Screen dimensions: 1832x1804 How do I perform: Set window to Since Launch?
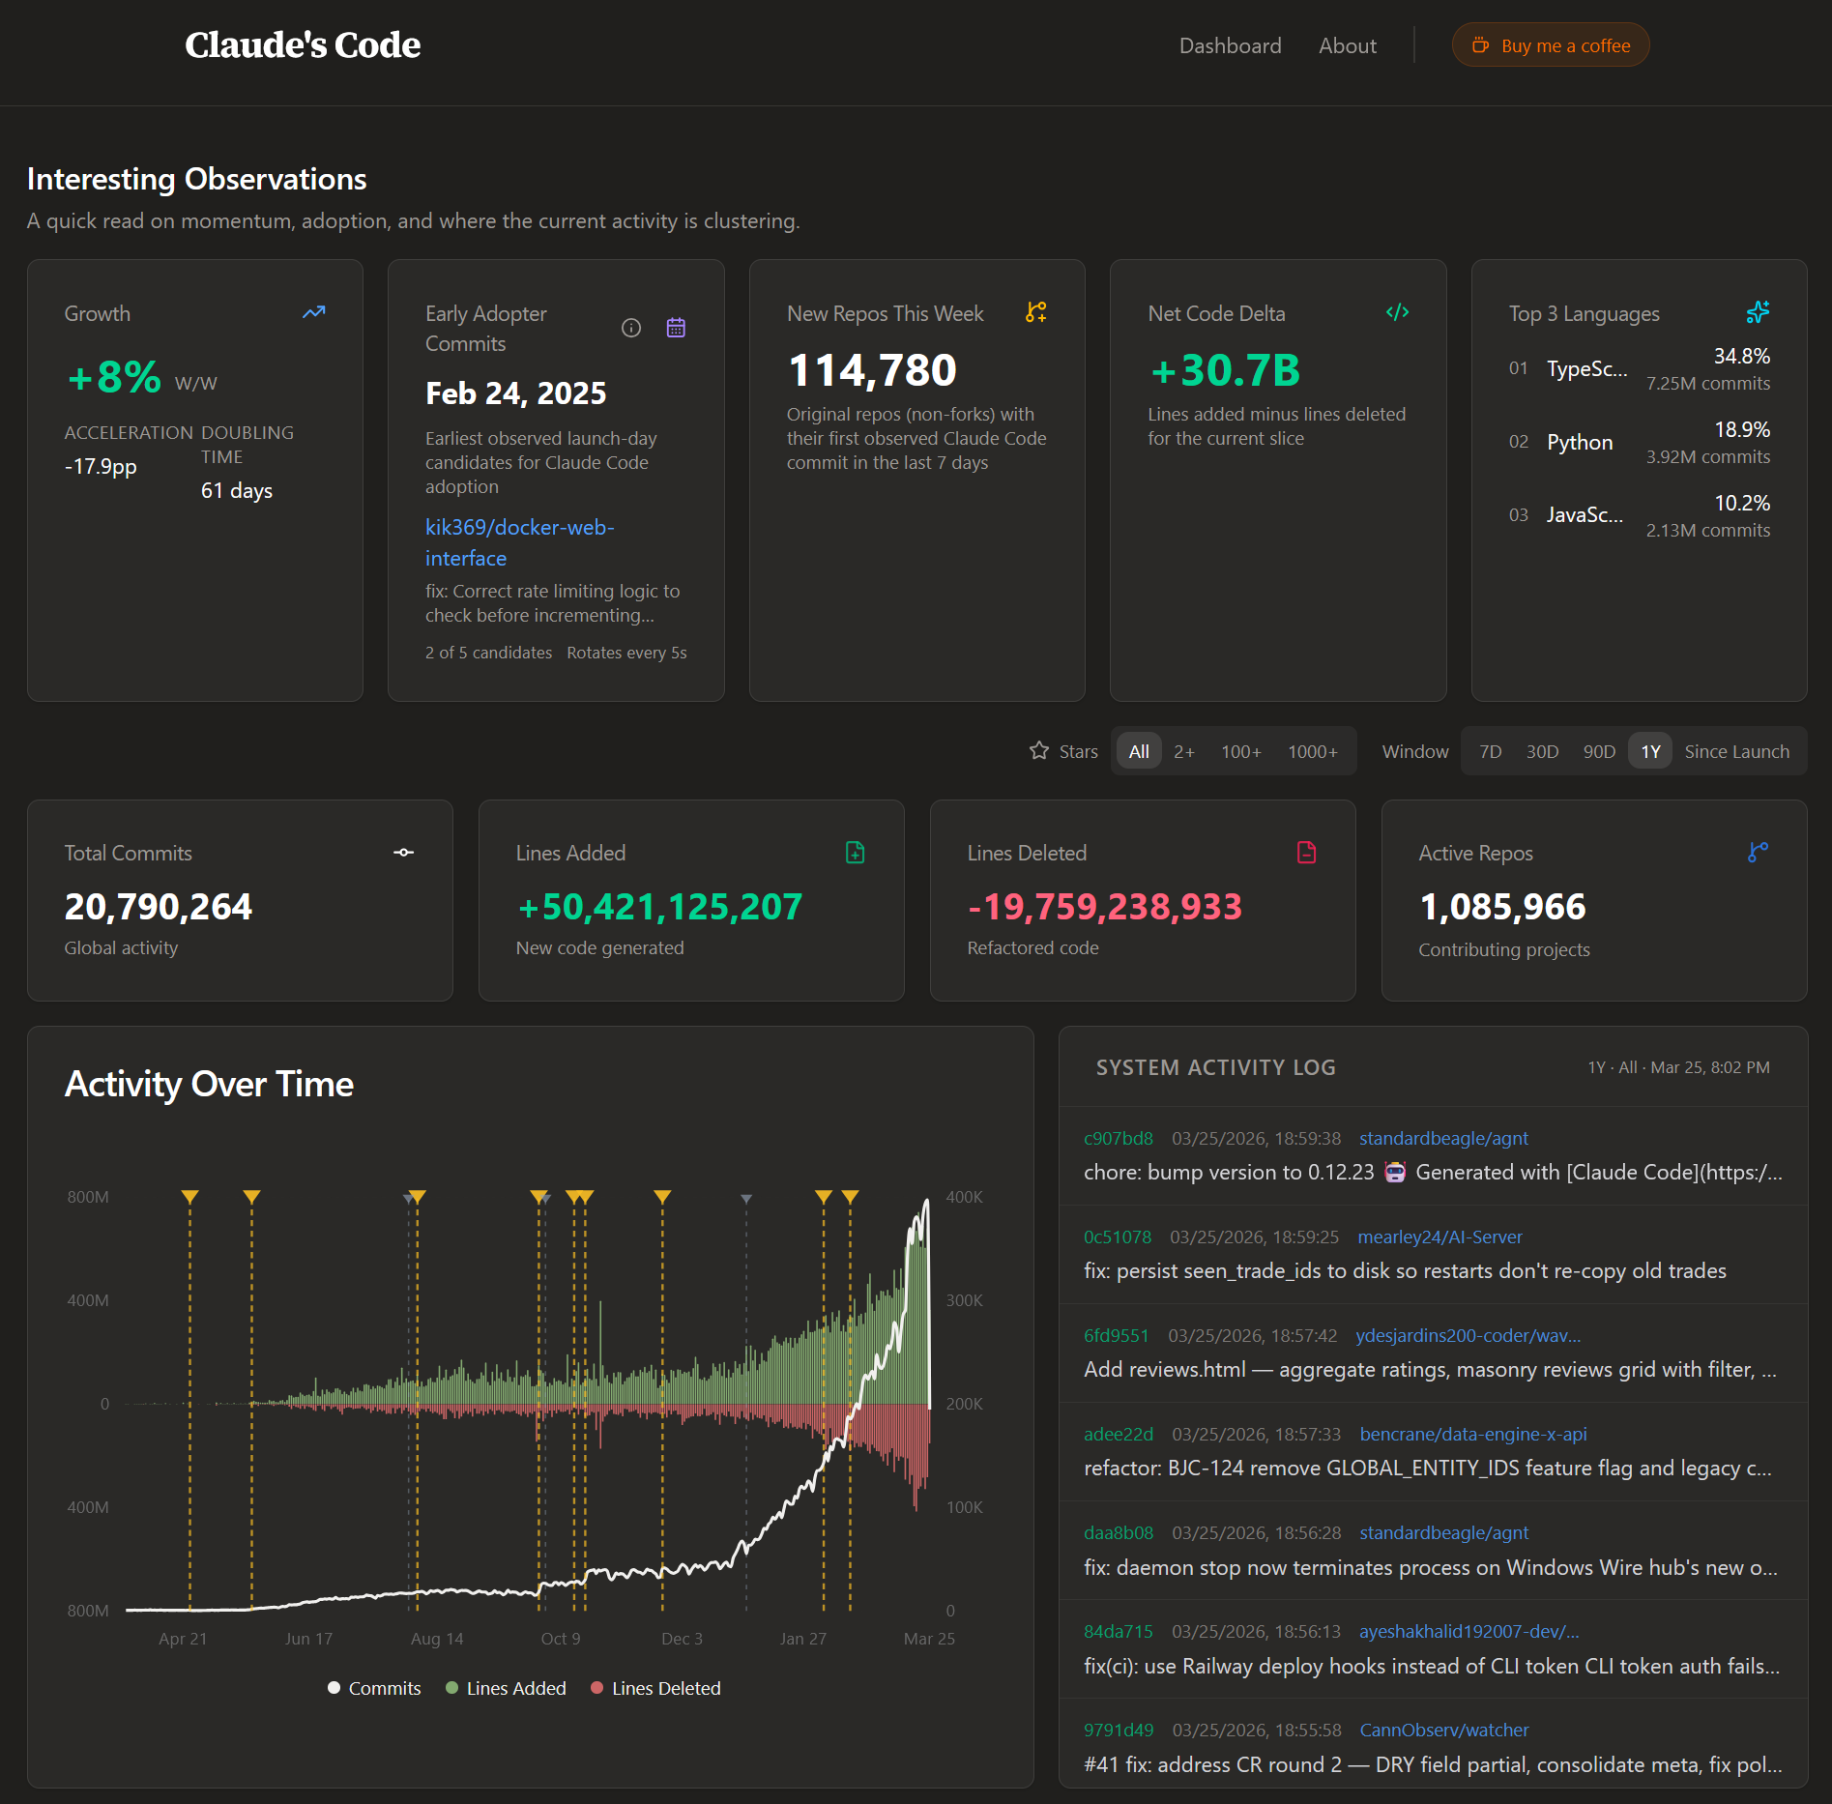[x=1736, y=751]
